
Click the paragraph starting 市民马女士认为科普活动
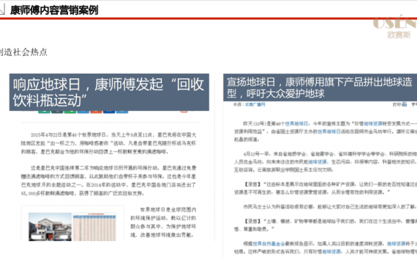tap(330, 207)
